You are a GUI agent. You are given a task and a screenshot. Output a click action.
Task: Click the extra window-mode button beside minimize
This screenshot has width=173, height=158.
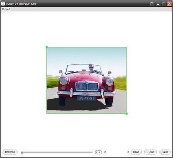pyautogui.click(x=152, y=4)
